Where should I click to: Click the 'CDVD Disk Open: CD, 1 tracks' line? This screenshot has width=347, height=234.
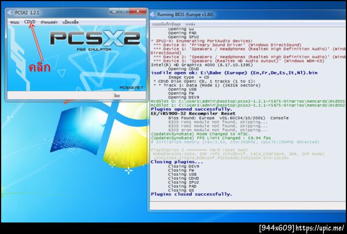[x=204, y=81]
